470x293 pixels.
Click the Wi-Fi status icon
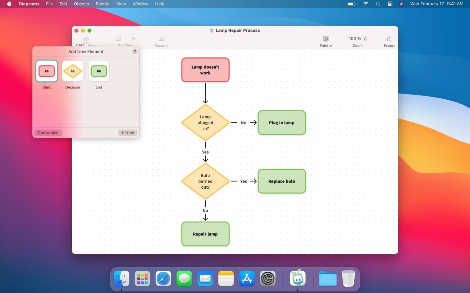366,4
